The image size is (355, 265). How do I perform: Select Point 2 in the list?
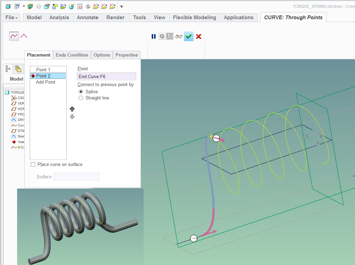[x=48, y=76]
